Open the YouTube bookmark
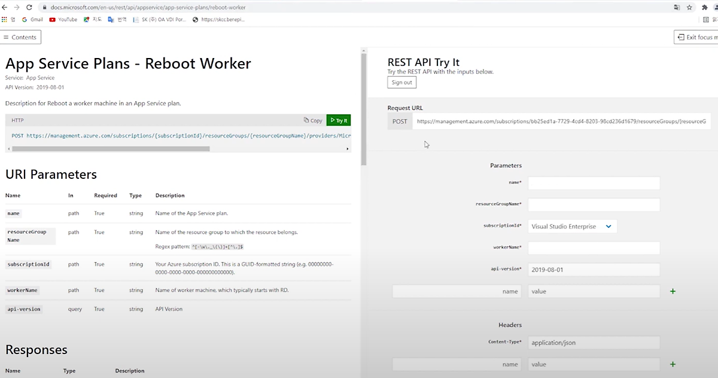Image resolution: width=718 pixels, height=378 pixels. pyautogui.click(x=63, y=19)
